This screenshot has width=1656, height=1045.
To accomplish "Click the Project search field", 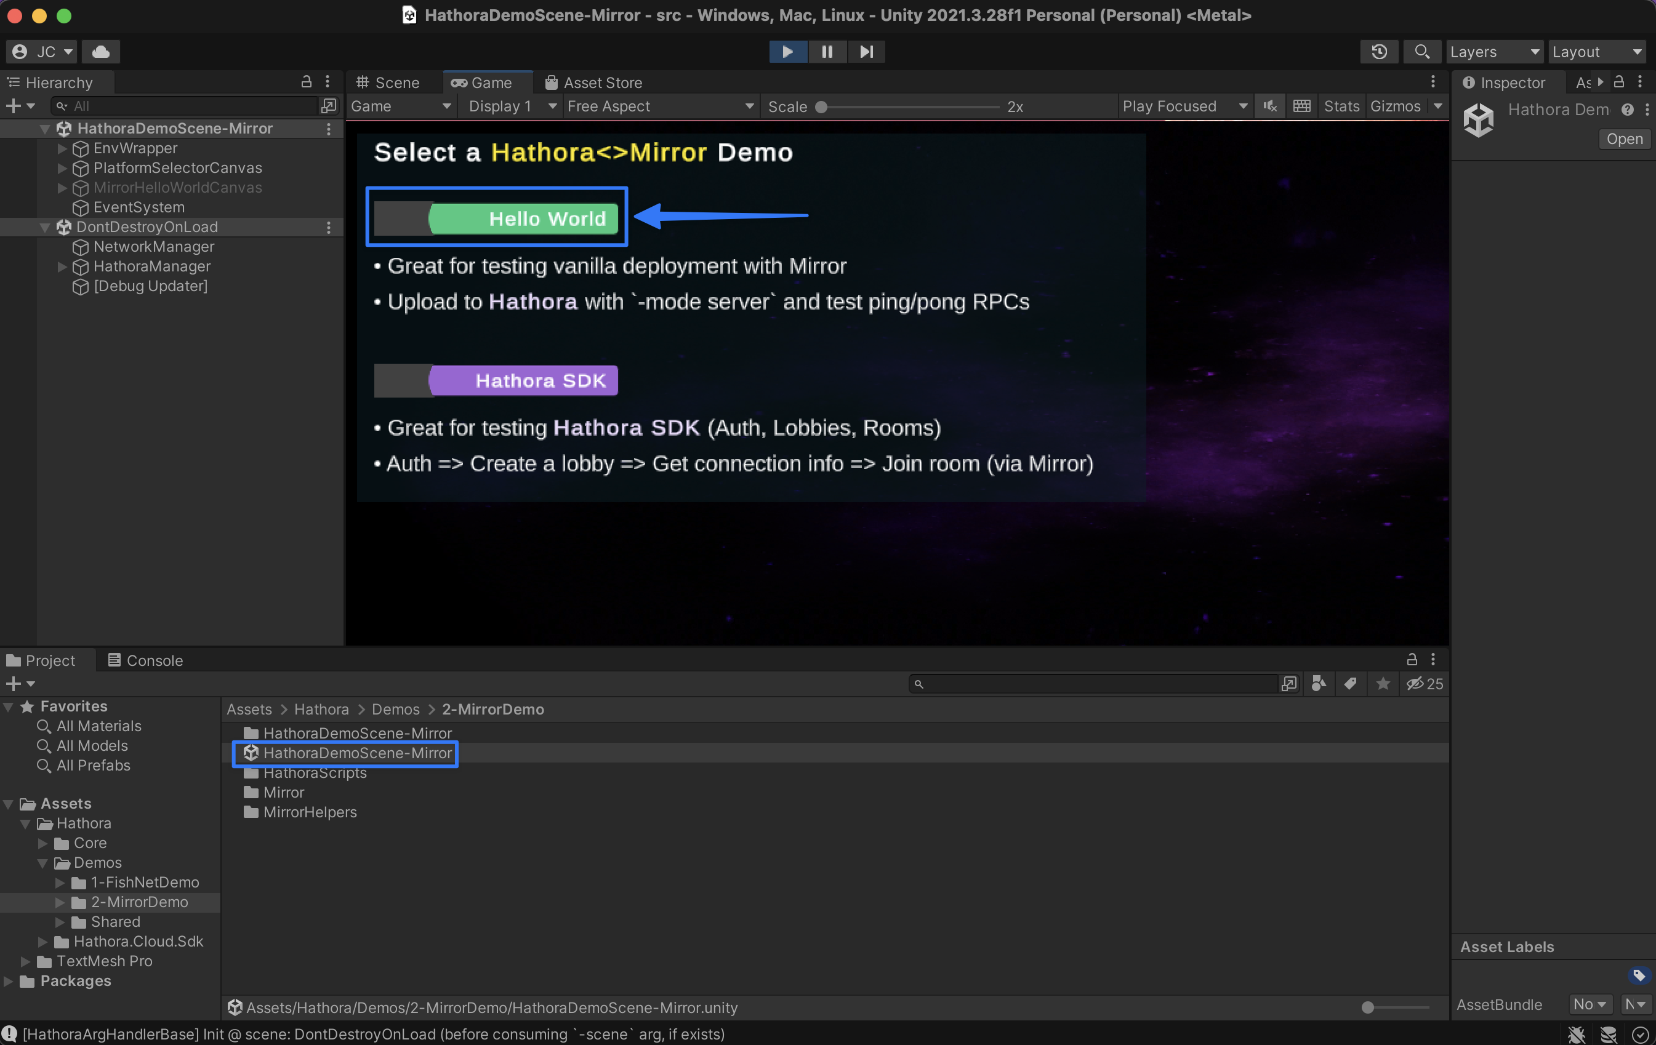I will (1093, 684).
